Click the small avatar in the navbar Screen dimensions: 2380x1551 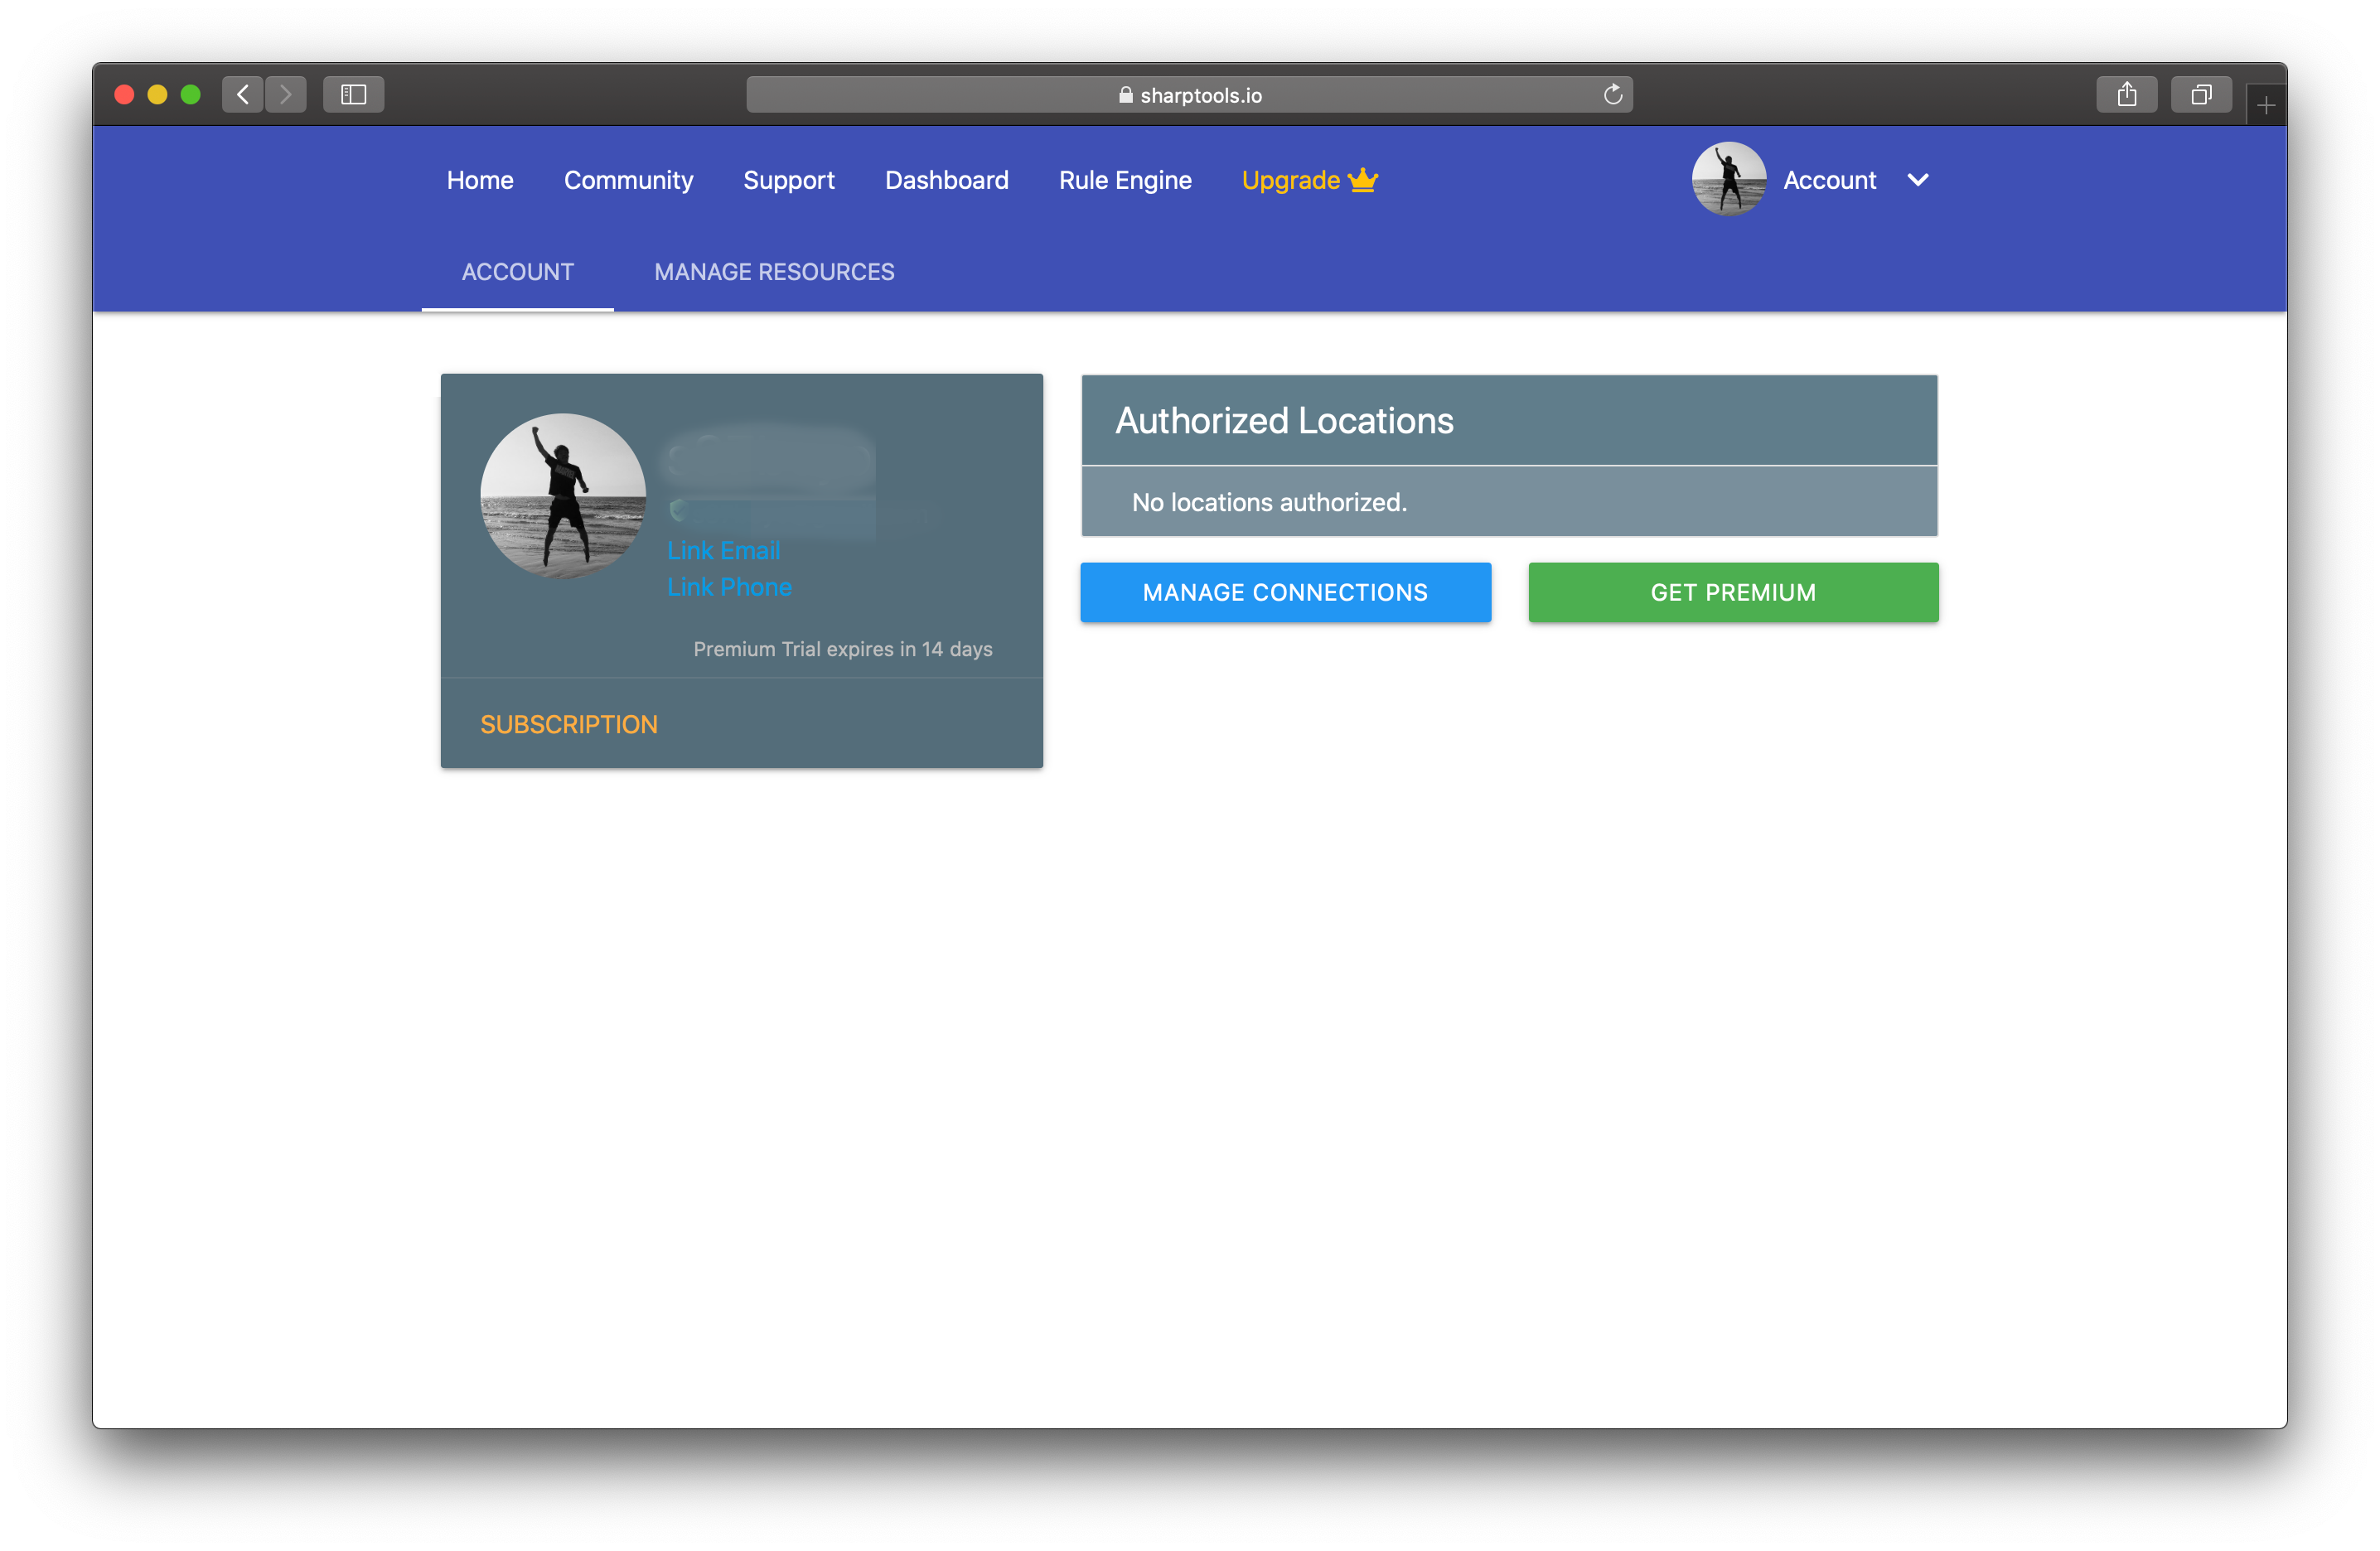click(x=1728, y=179)
